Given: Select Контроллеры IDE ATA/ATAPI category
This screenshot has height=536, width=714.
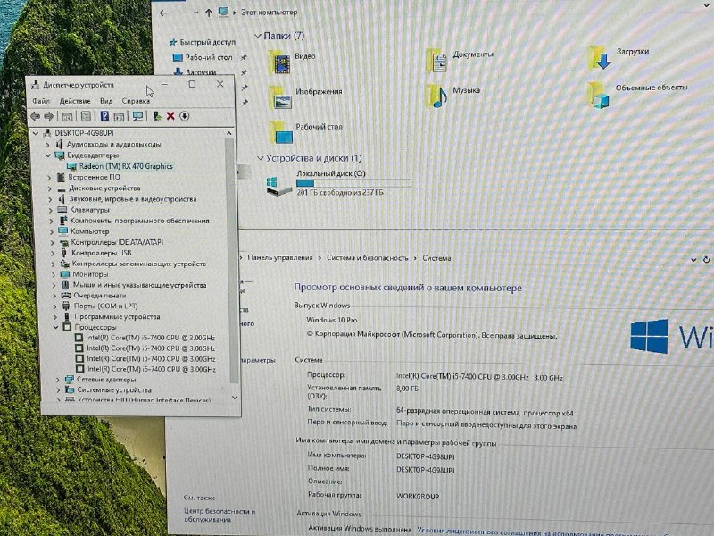Looking at the screenshot, I should pyautogui.click(x=117, y=242).
